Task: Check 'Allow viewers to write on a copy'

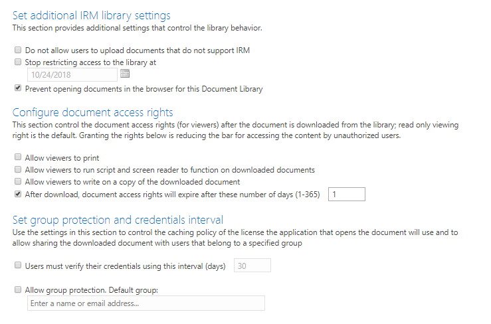Action: (x=18, y=182)
